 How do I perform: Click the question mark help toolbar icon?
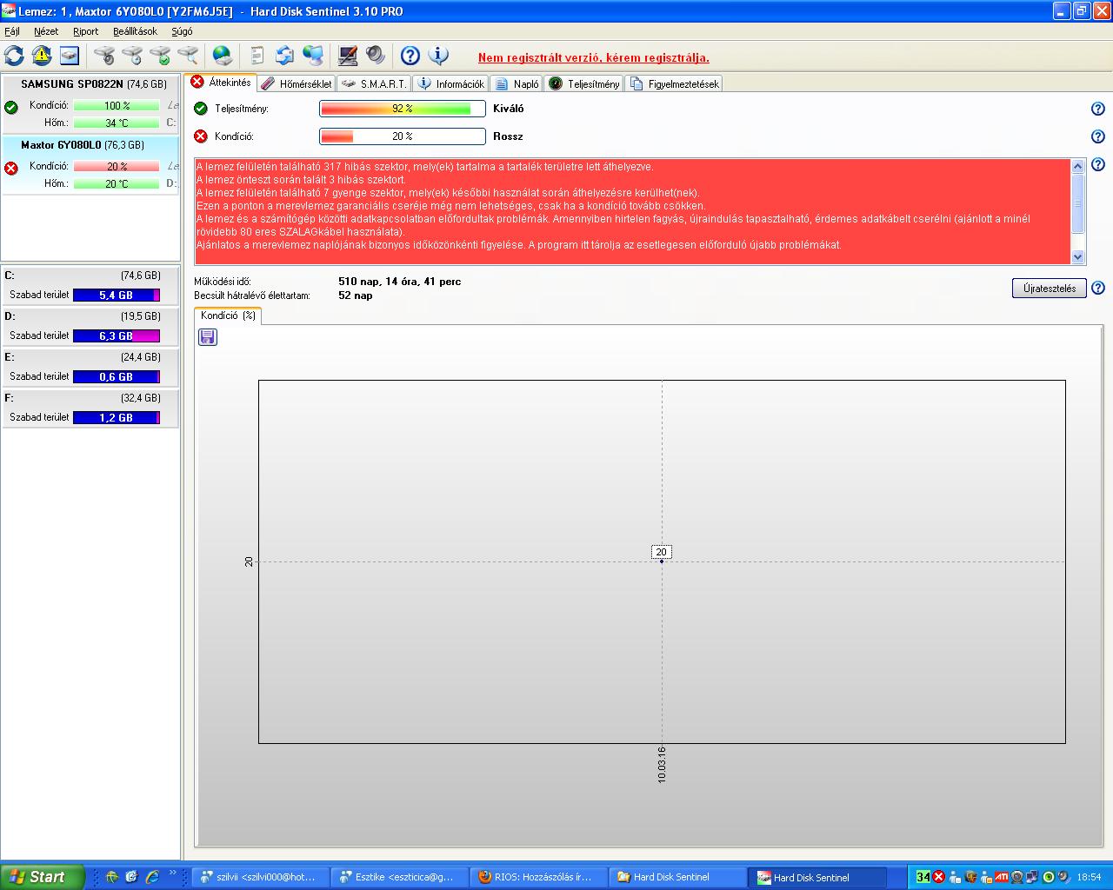click(x=410, y=56)
